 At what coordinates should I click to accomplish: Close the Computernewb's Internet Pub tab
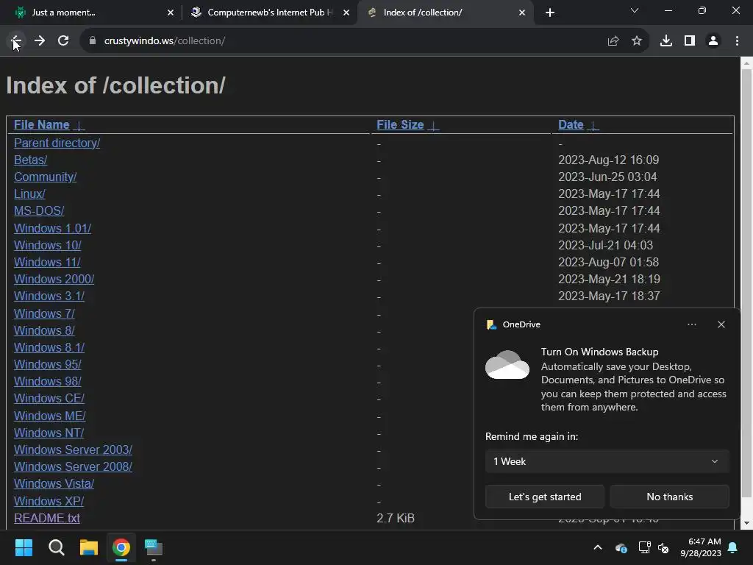point(346,13)
